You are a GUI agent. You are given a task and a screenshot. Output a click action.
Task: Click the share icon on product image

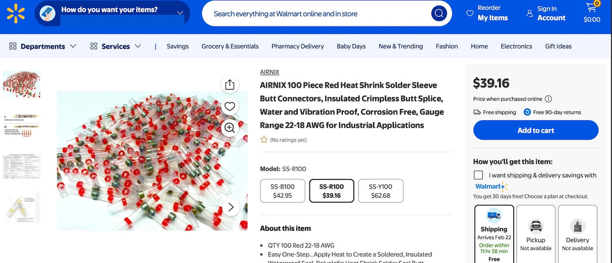point(230,85)
